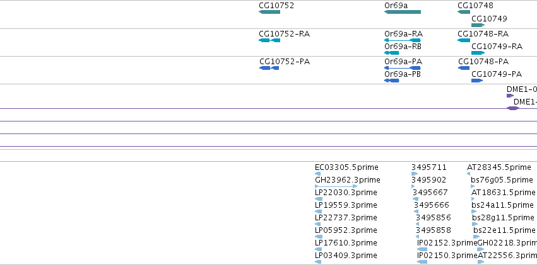Select the LP19559.3prime EST label

[346, 205]
